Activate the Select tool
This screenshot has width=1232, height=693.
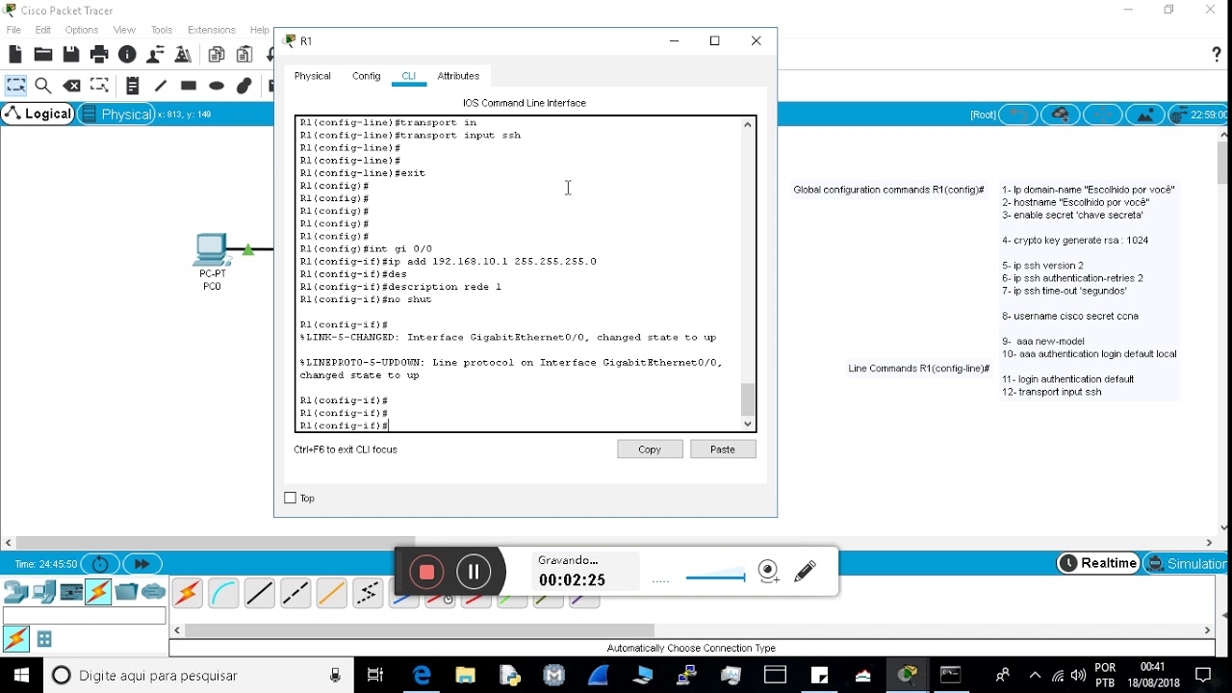[x=15, y=86]
